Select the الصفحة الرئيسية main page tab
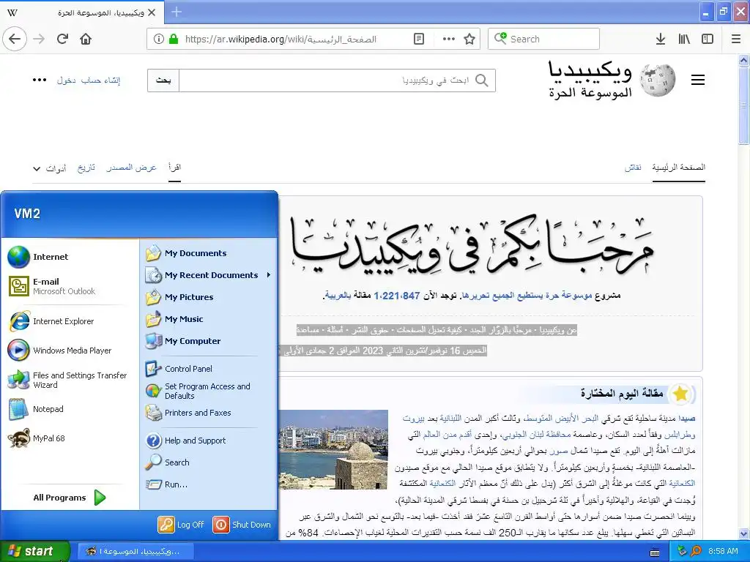Viewport: 750px width, 562px height. (x=679, y=168)
